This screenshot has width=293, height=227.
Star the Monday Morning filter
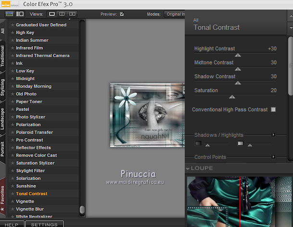point(13,86)
